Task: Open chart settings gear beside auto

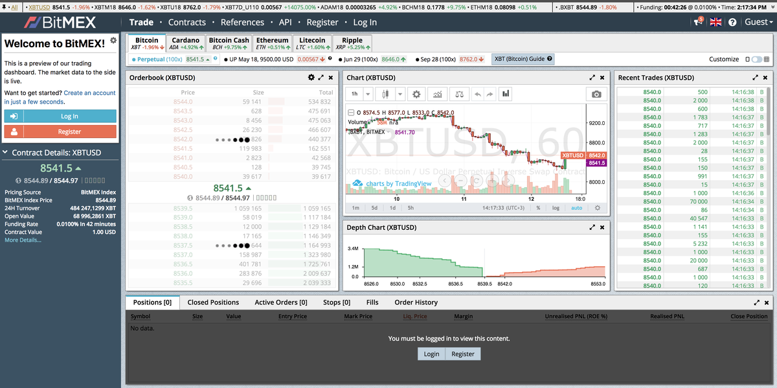Action: point(597,208)
